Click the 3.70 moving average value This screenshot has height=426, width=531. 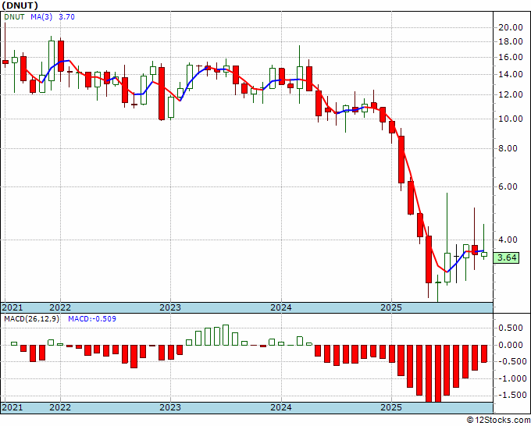coord(66,17)
